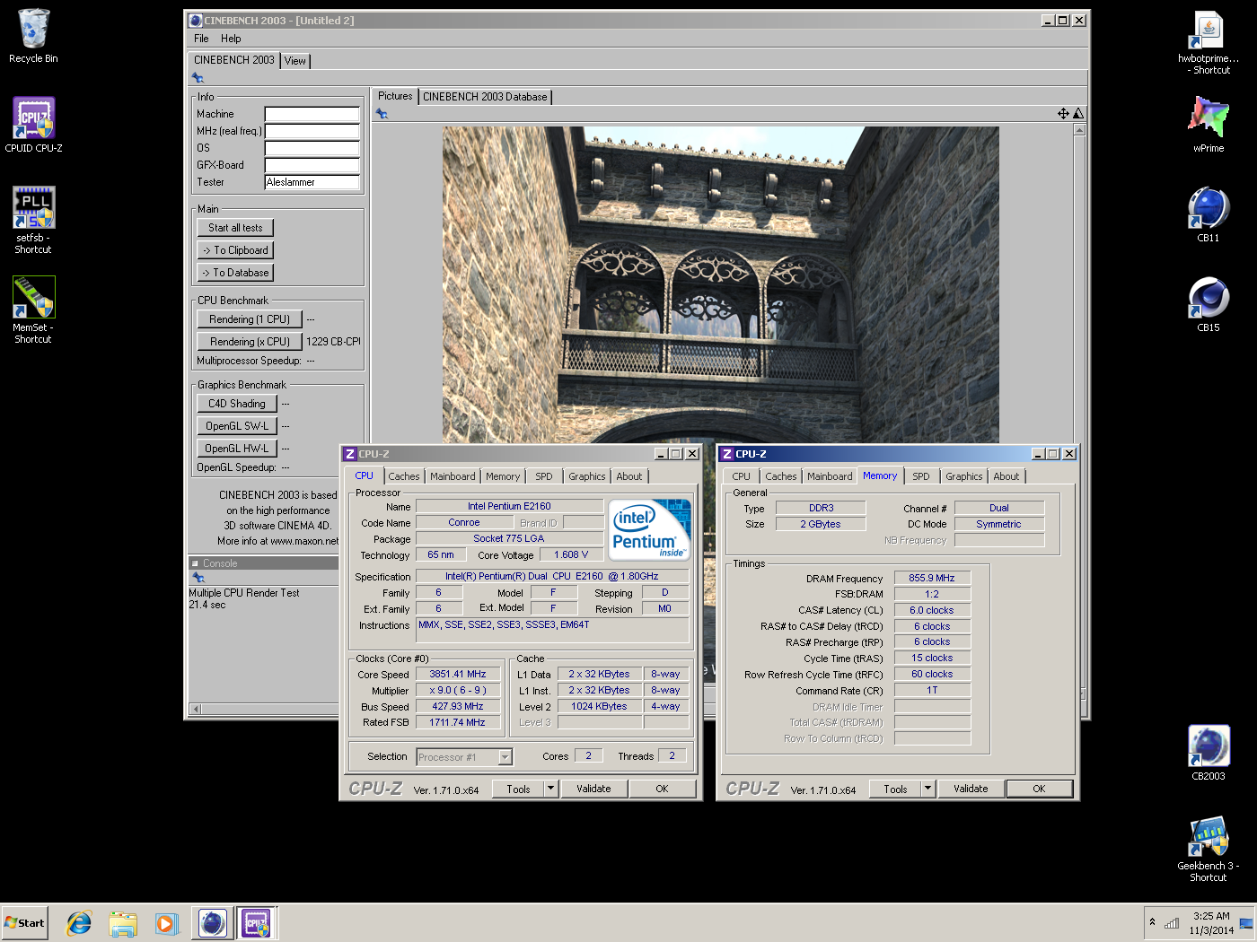Image resolution: width=1257 pixels, height=942 pixels.
Task: Click horizontal scrollbar left arrow in CINEBENCH
Action: tap(196, 709)
